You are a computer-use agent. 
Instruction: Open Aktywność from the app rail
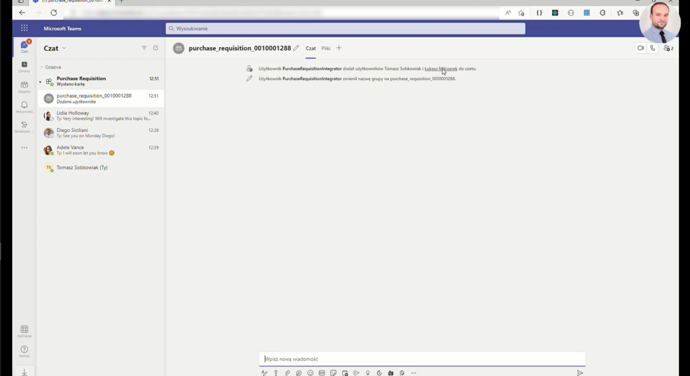(x=24, y=106)
